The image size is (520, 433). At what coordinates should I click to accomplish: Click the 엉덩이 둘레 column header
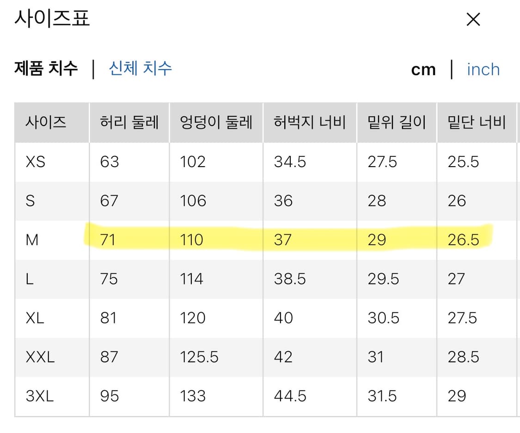point(216,122)
